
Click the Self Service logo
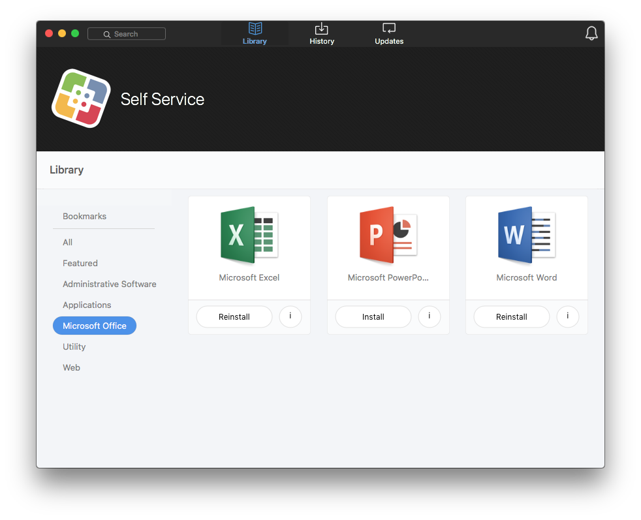(x=81, y=99)
